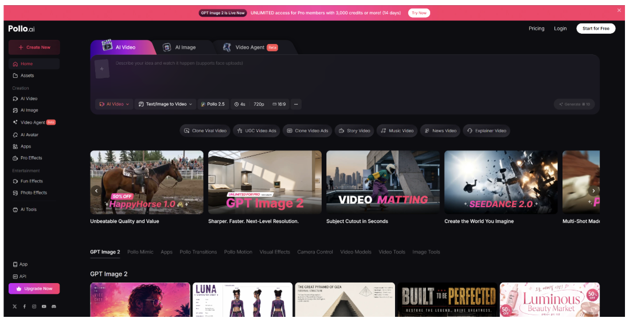Open Video Agent in the sidebar
The image size is (633, 326).
tap(34, 122)
